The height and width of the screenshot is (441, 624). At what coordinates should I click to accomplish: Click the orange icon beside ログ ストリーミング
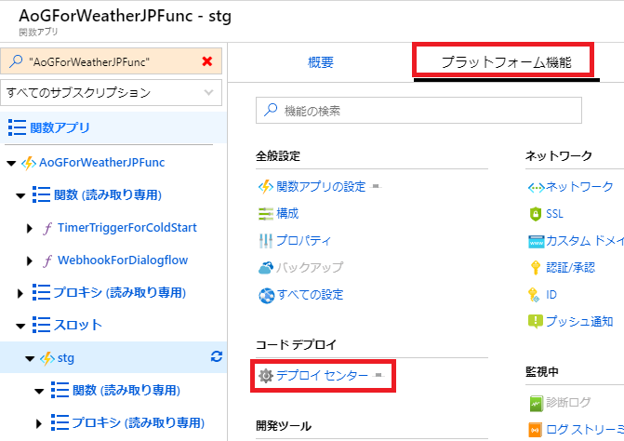(536, 430)
